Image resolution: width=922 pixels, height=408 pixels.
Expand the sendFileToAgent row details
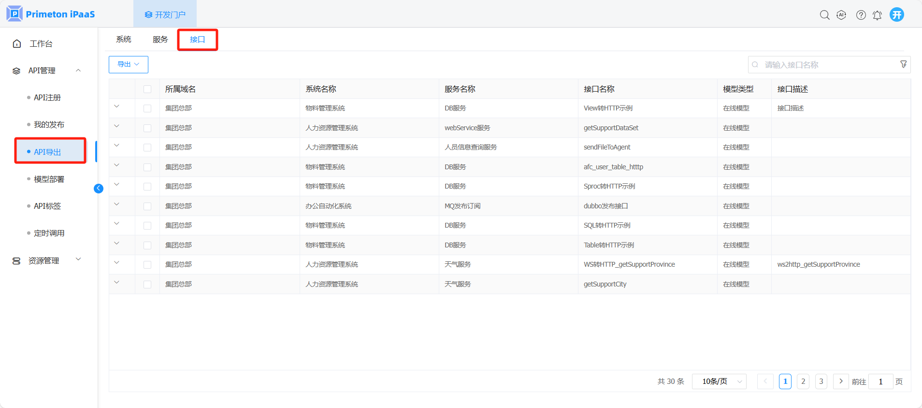click(116, 146)
